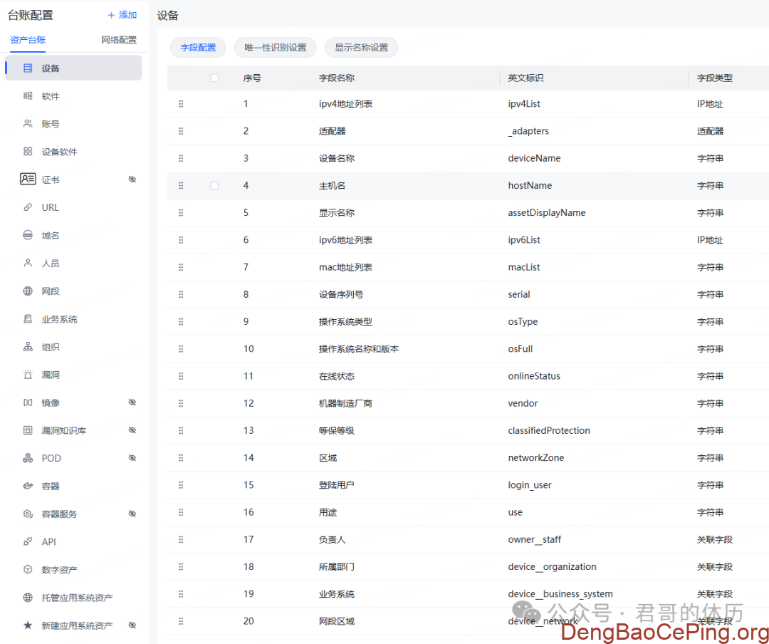Viewport: 769px width, 644px height.
Task: Select 业务系统 in the sidebar list
Action: coord(59,319)
